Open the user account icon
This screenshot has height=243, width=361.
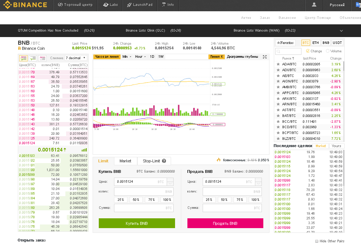click(x=314, y=5)
